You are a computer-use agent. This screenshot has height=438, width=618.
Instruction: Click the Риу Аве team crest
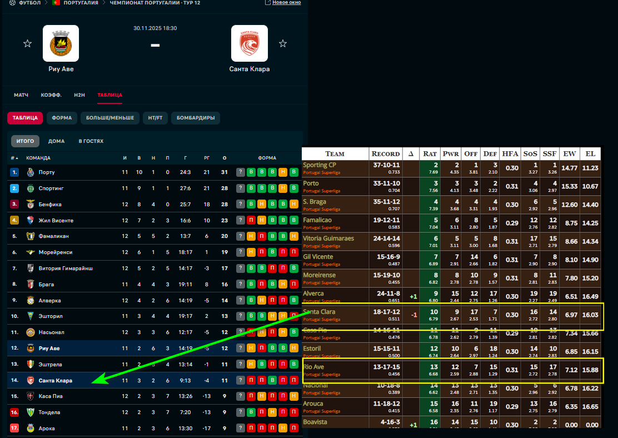[x=61, y=43]
